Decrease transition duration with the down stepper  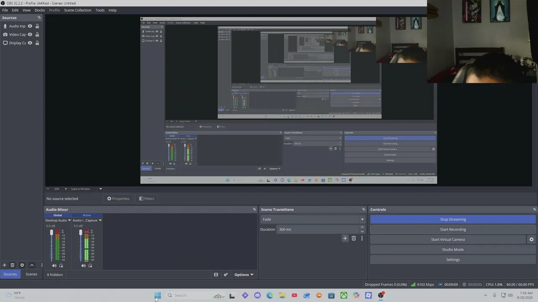coord(362,232)
